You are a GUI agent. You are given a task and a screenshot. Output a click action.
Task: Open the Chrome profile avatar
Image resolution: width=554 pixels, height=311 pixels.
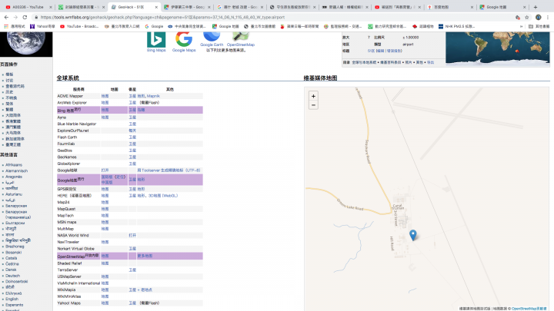538,17
